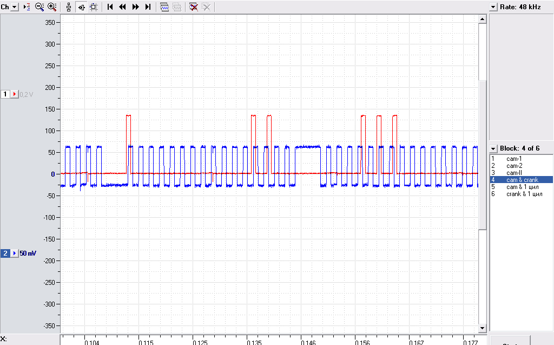Click the greyed-out waveform icon
Image resolution: width=554 pixels, height=345 pixels.
[x=177, y=7]
